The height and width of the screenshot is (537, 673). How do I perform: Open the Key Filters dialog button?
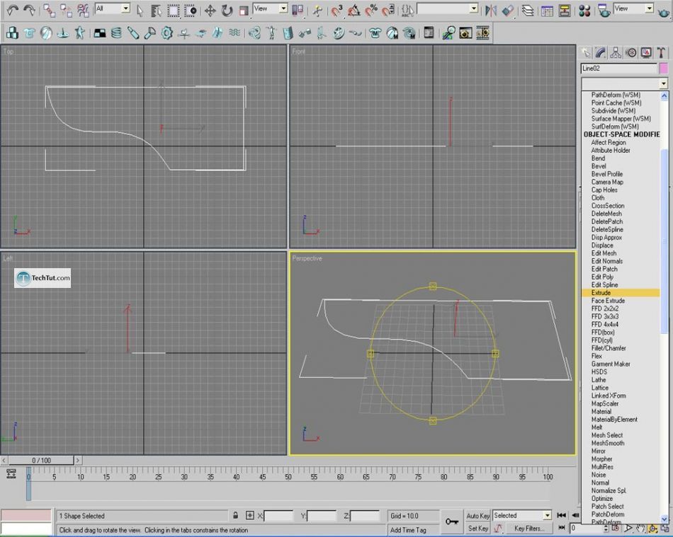[528, 529]
